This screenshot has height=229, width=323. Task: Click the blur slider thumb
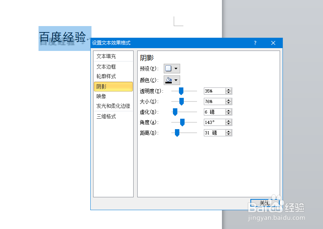(175, 112)
